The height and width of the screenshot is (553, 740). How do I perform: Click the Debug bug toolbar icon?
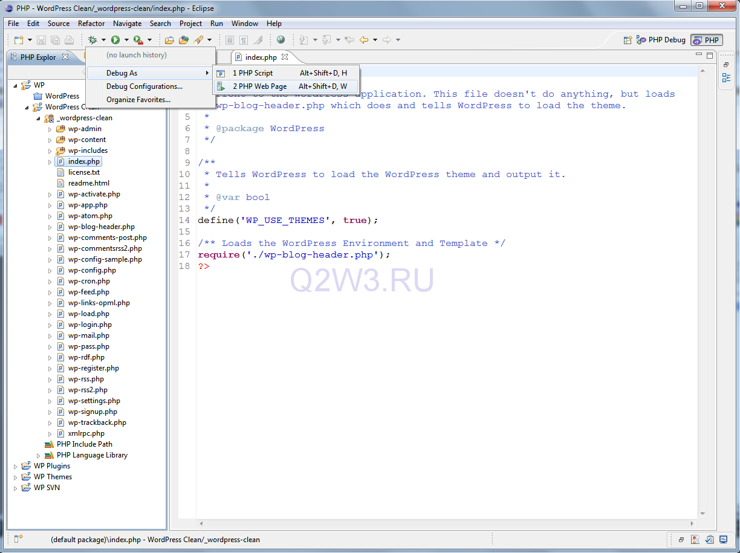[x=92, y=40]
